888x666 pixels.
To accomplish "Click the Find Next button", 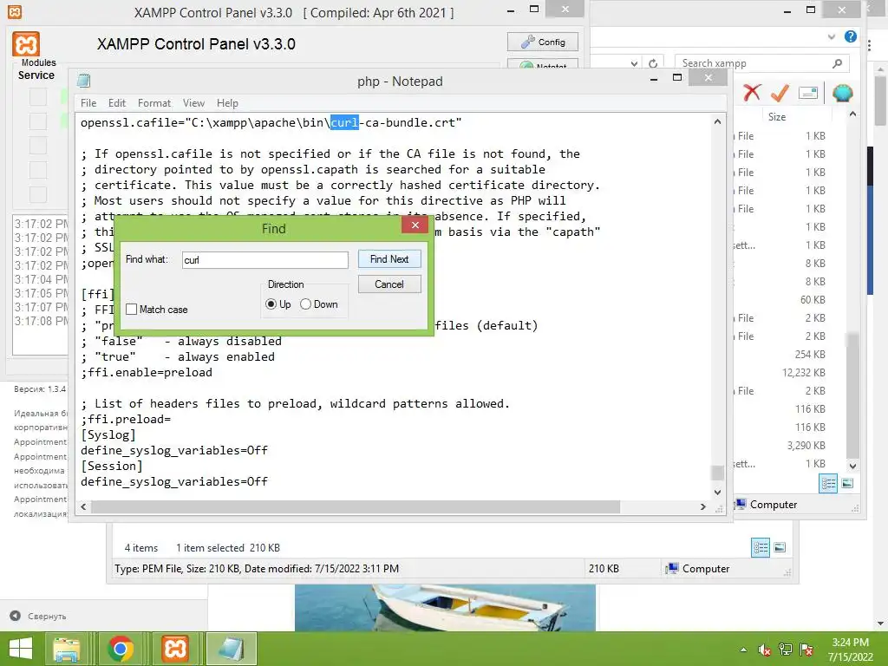I will [389, 258].
